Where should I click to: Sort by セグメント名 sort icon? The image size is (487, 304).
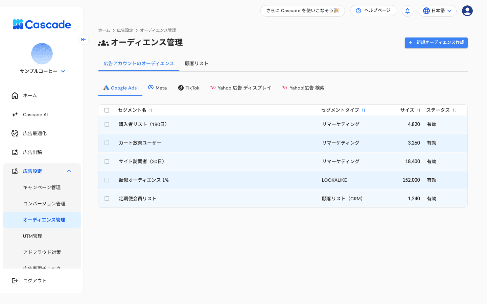151,110
